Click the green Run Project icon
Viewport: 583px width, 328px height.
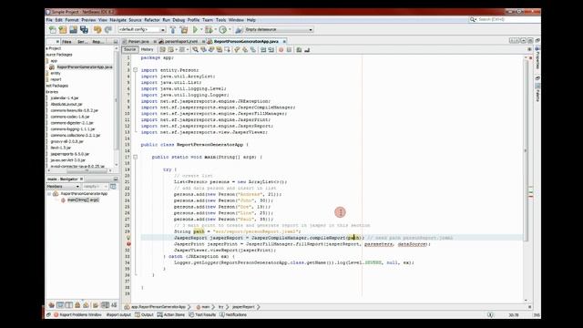point(195,30)
